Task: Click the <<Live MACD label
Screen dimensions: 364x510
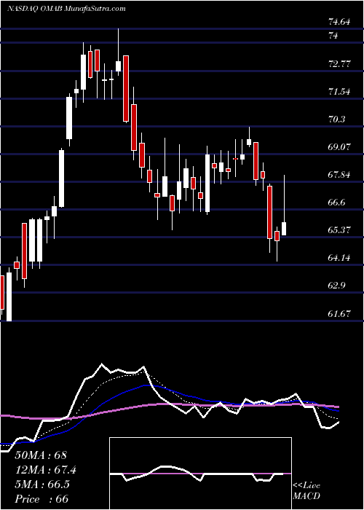Action: click(x=306, y=491)
